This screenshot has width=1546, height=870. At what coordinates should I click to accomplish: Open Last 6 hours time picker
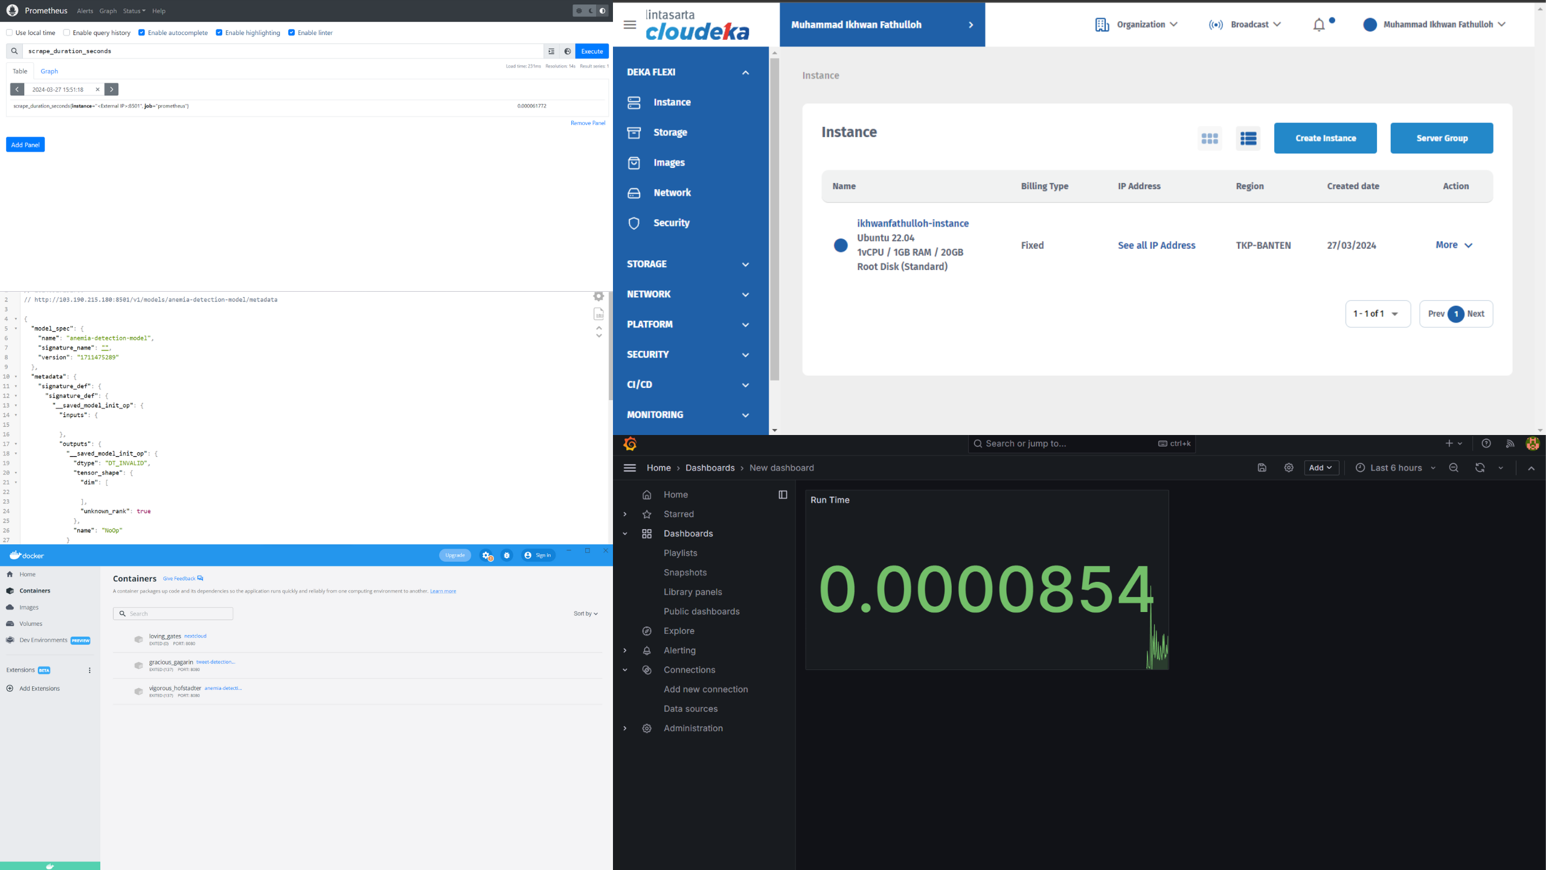click(x=1396, y=468)
